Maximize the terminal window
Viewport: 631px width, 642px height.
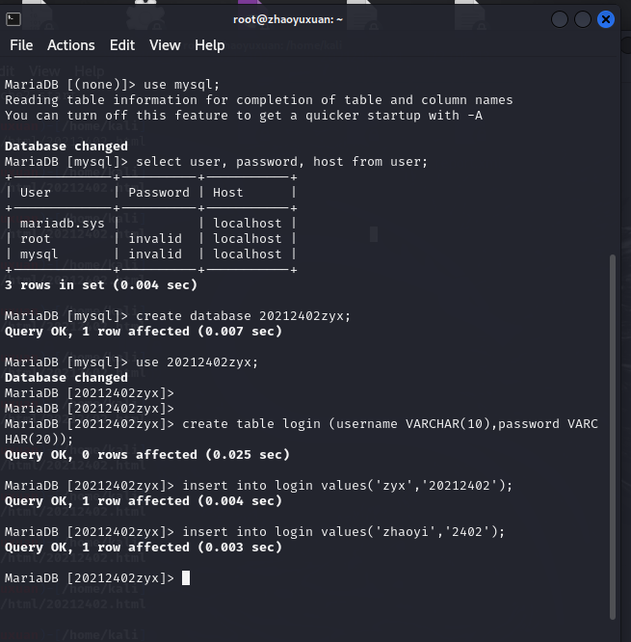click(583, 19)
